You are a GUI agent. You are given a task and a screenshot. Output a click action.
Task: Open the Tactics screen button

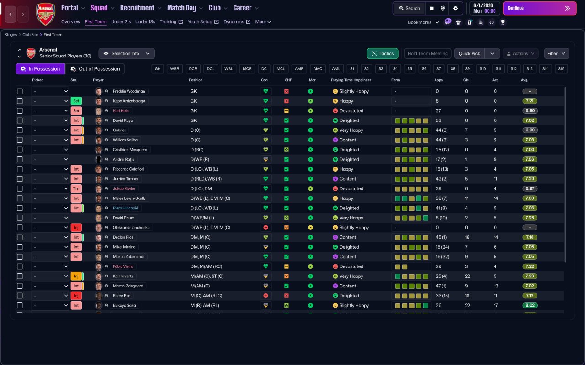pyautogui.click(x=383, y=53)
